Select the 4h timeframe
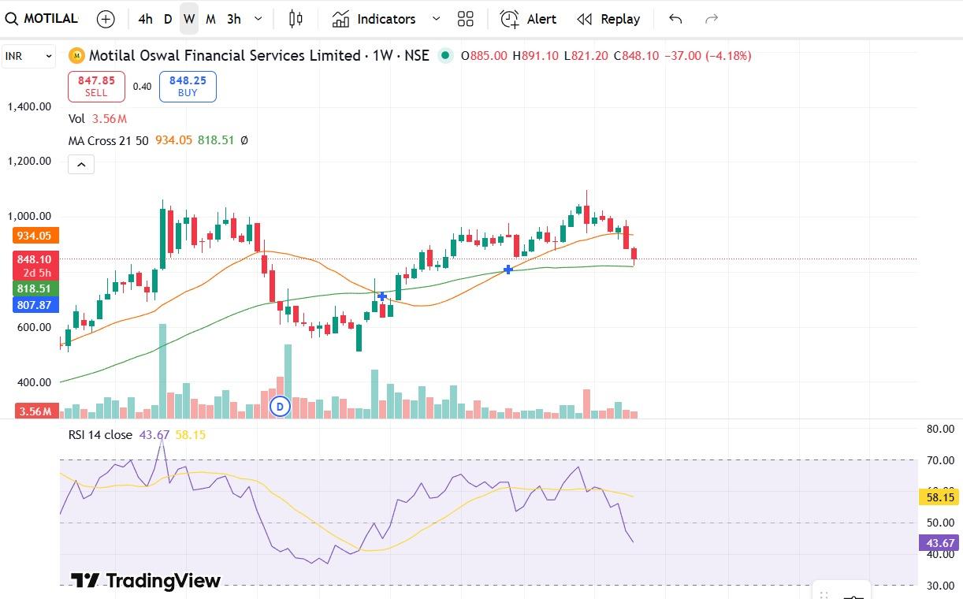The height and width of the screenshot is (599, 963). 145,19
